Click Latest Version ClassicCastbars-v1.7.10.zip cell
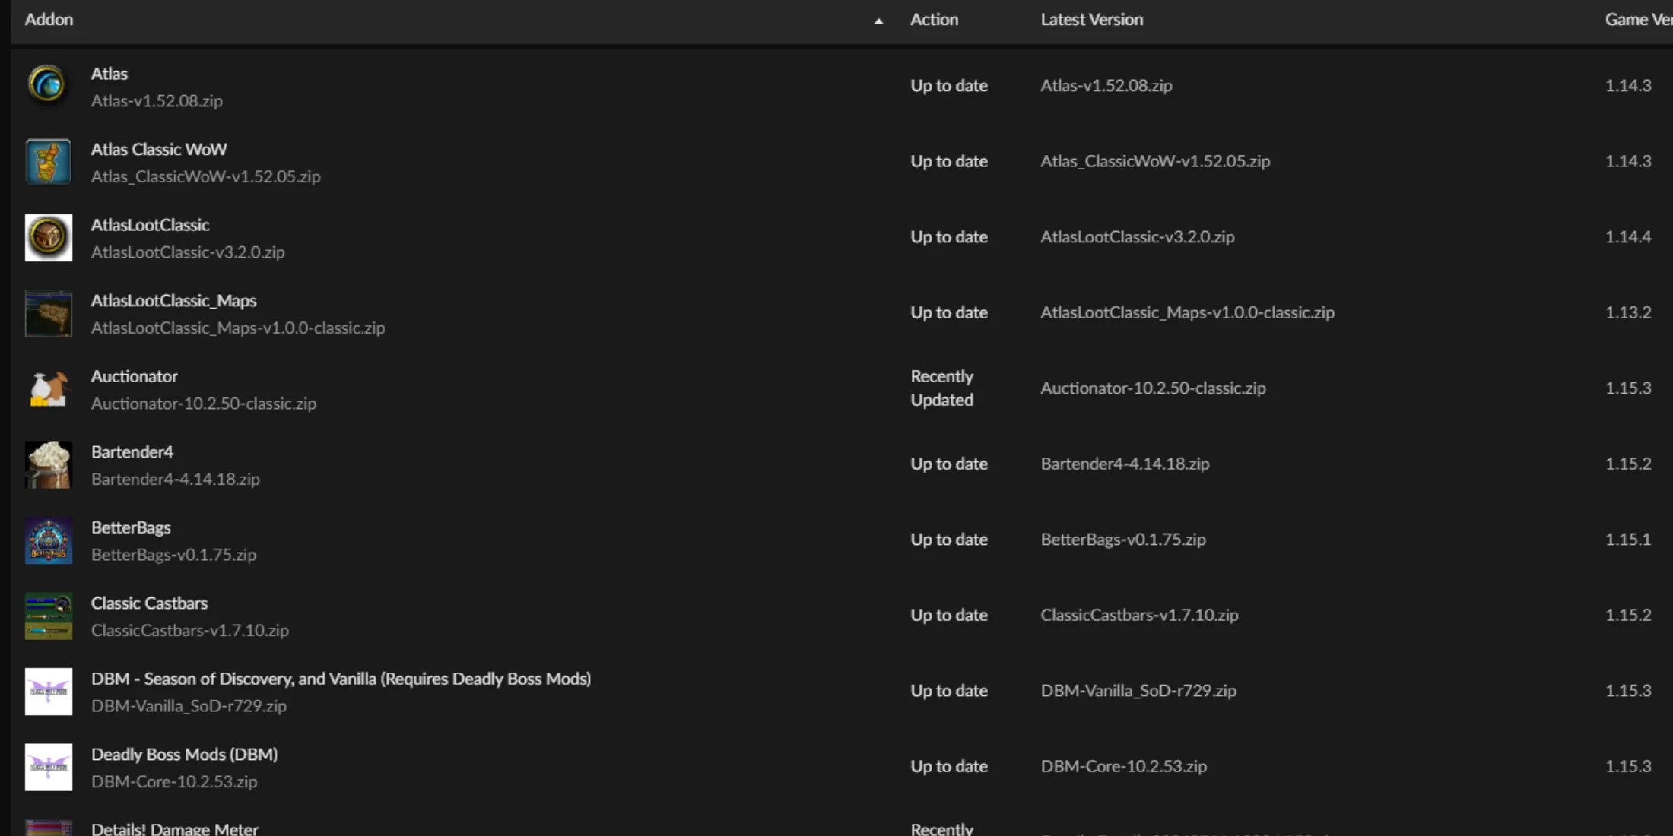This screenshot has height=836, width=1673. point(1139,615)
